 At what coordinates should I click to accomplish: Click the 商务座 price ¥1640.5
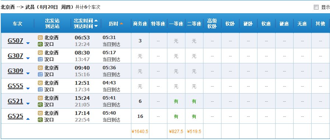point(140,132)
